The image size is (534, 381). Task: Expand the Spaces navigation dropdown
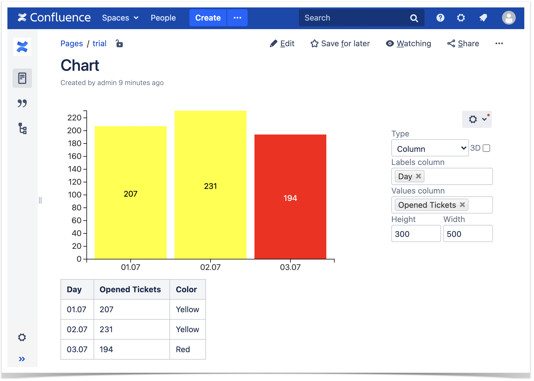[120, 17]
